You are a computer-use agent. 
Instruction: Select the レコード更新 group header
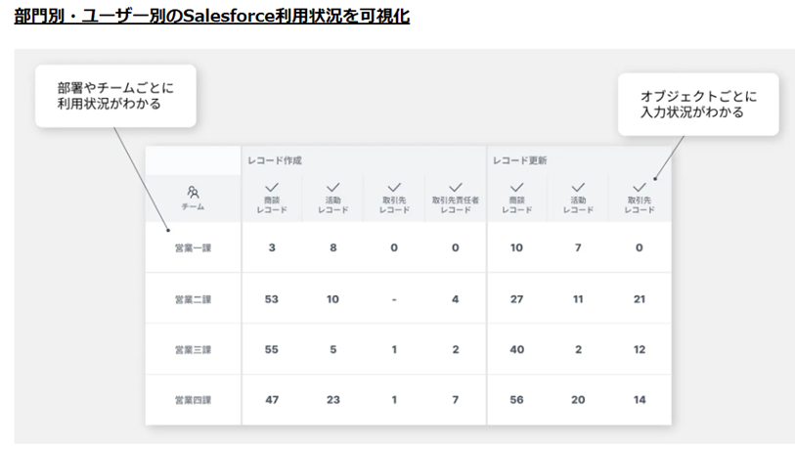point(519,160)
